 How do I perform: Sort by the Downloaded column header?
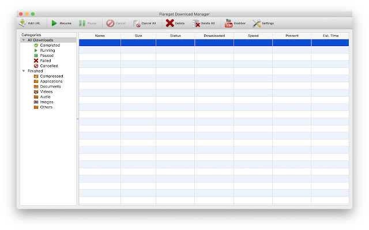214,36
